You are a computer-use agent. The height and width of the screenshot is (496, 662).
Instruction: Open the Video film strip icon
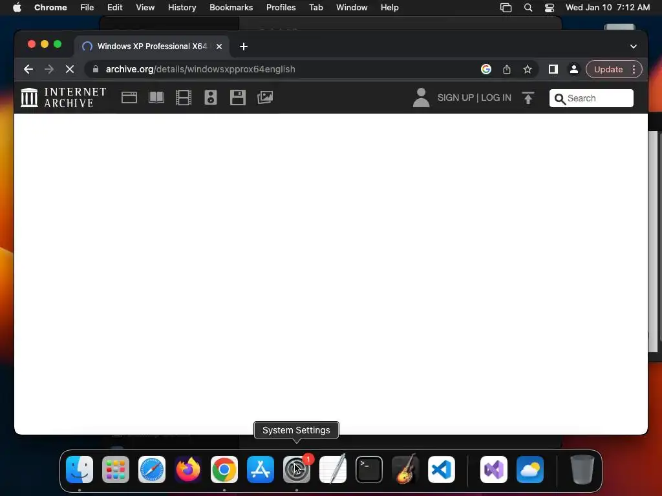pos(183,98)
